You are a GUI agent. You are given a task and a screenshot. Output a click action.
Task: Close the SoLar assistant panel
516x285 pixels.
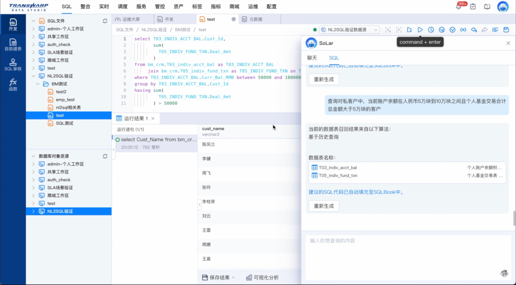[x=508, y=43]
